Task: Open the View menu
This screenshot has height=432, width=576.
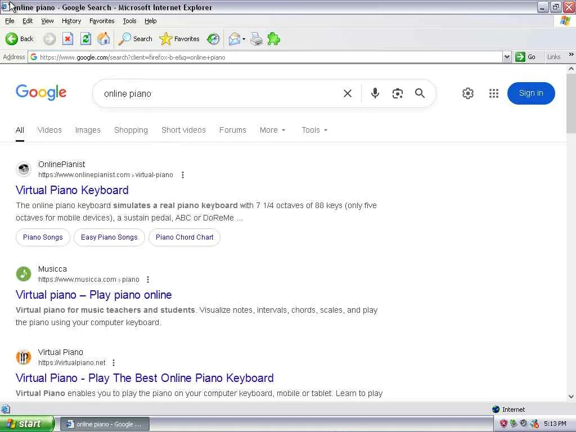Action: (x=47, y=21)
